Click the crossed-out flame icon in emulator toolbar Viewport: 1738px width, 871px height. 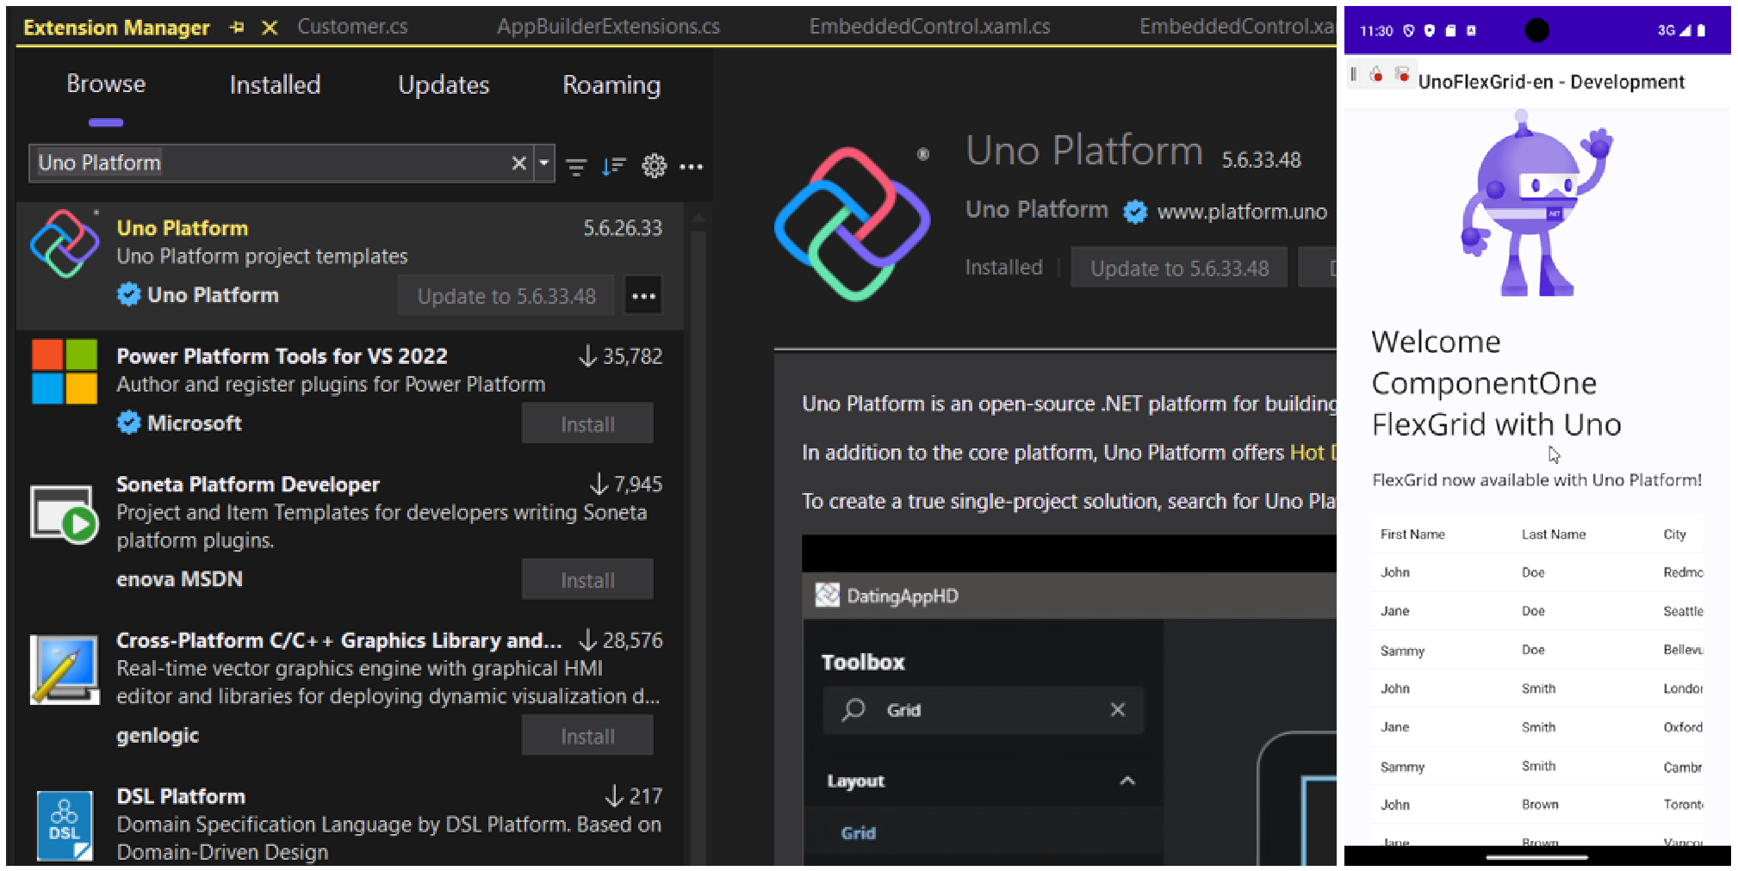[x=1402, y=74]
